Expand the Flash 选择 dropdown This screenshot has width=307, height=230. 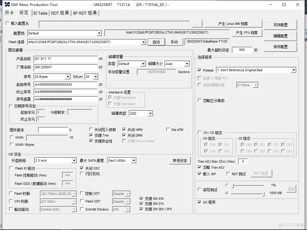coord(143,42)
